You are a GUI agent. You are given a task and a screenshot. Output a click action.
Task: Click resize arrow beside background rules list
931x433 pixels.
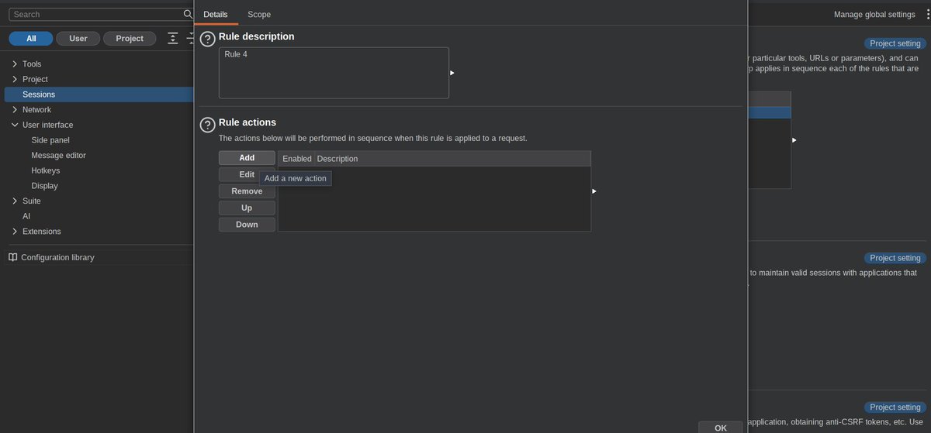(794, 140)
